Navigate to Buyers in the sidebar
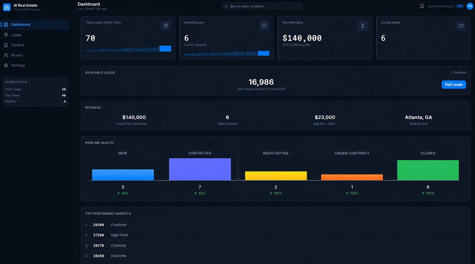This screenshot has height=264, width=475. pyautogui.click(x=35, y=55)
